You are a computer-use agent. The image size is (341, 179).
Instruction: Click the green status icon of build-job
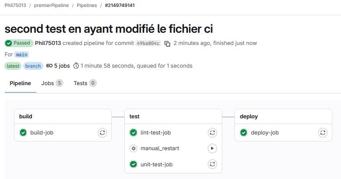pyautogui.click(x=23, y=133)
